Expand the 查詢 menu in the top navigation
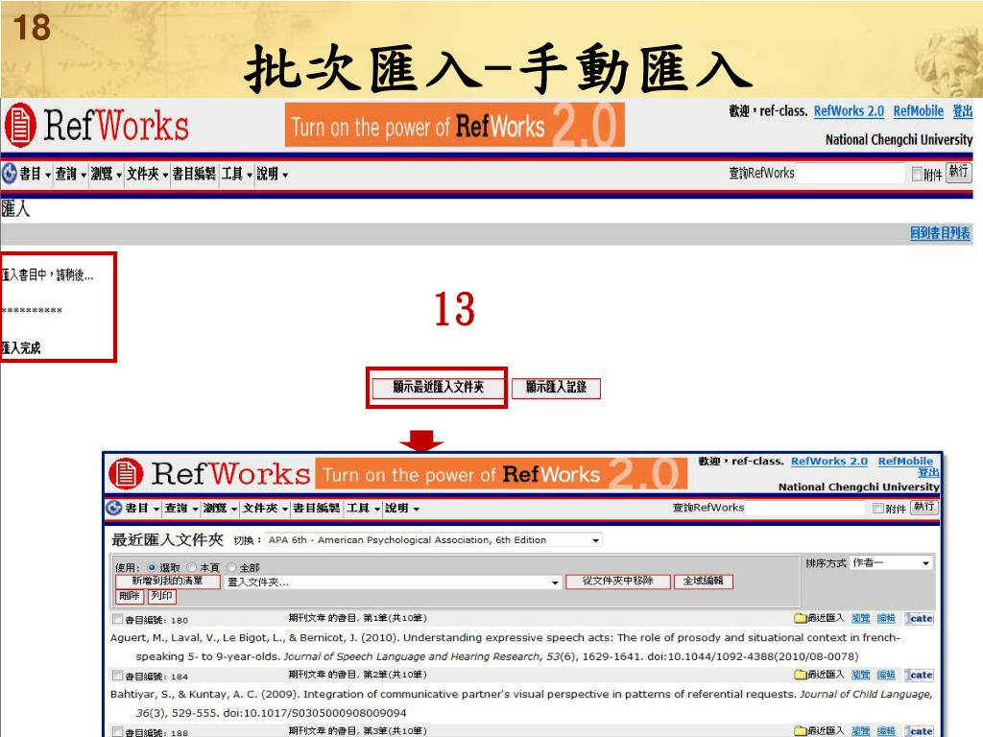Viewport: 983px width, 737px height. click(70, 174)
